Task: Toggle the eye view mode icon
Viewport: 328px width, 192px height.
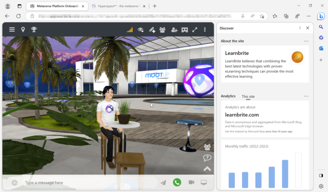Action: click(x=141, y=30)
